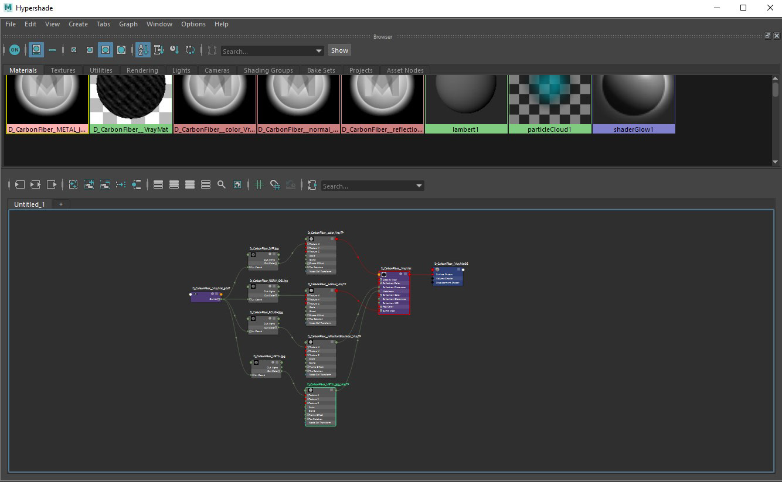Select the particleCloud1 material swatch

click(x=550, y=104)
